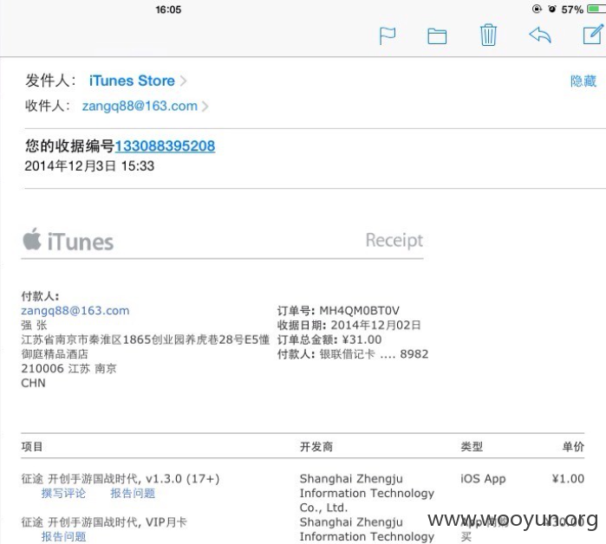Compose a new email with the pencil icon
606x544 pixels.
pyautogui.click(x=593, y=35)
